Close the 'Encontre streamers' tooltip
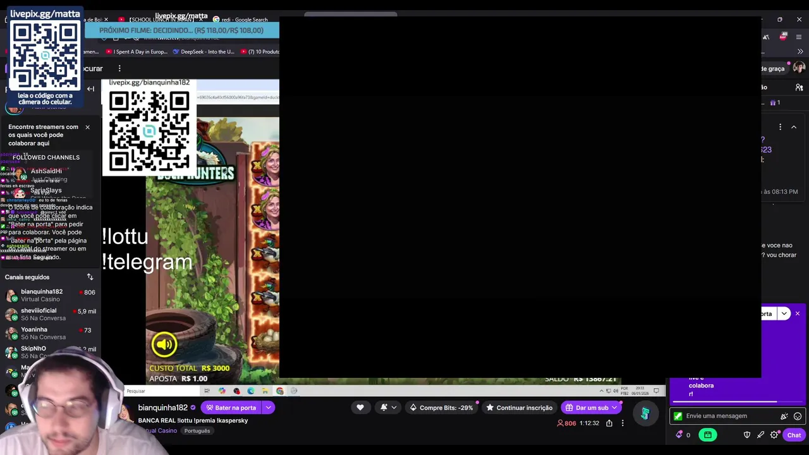Screen dimensions: 809x455 [x=87, y=127]
